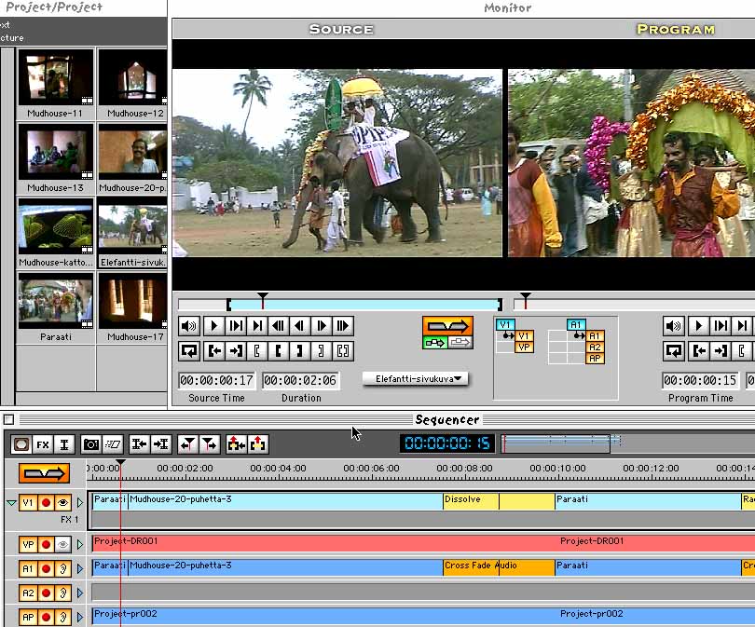Click the Dissolve transition on V1

click(470, 500)
